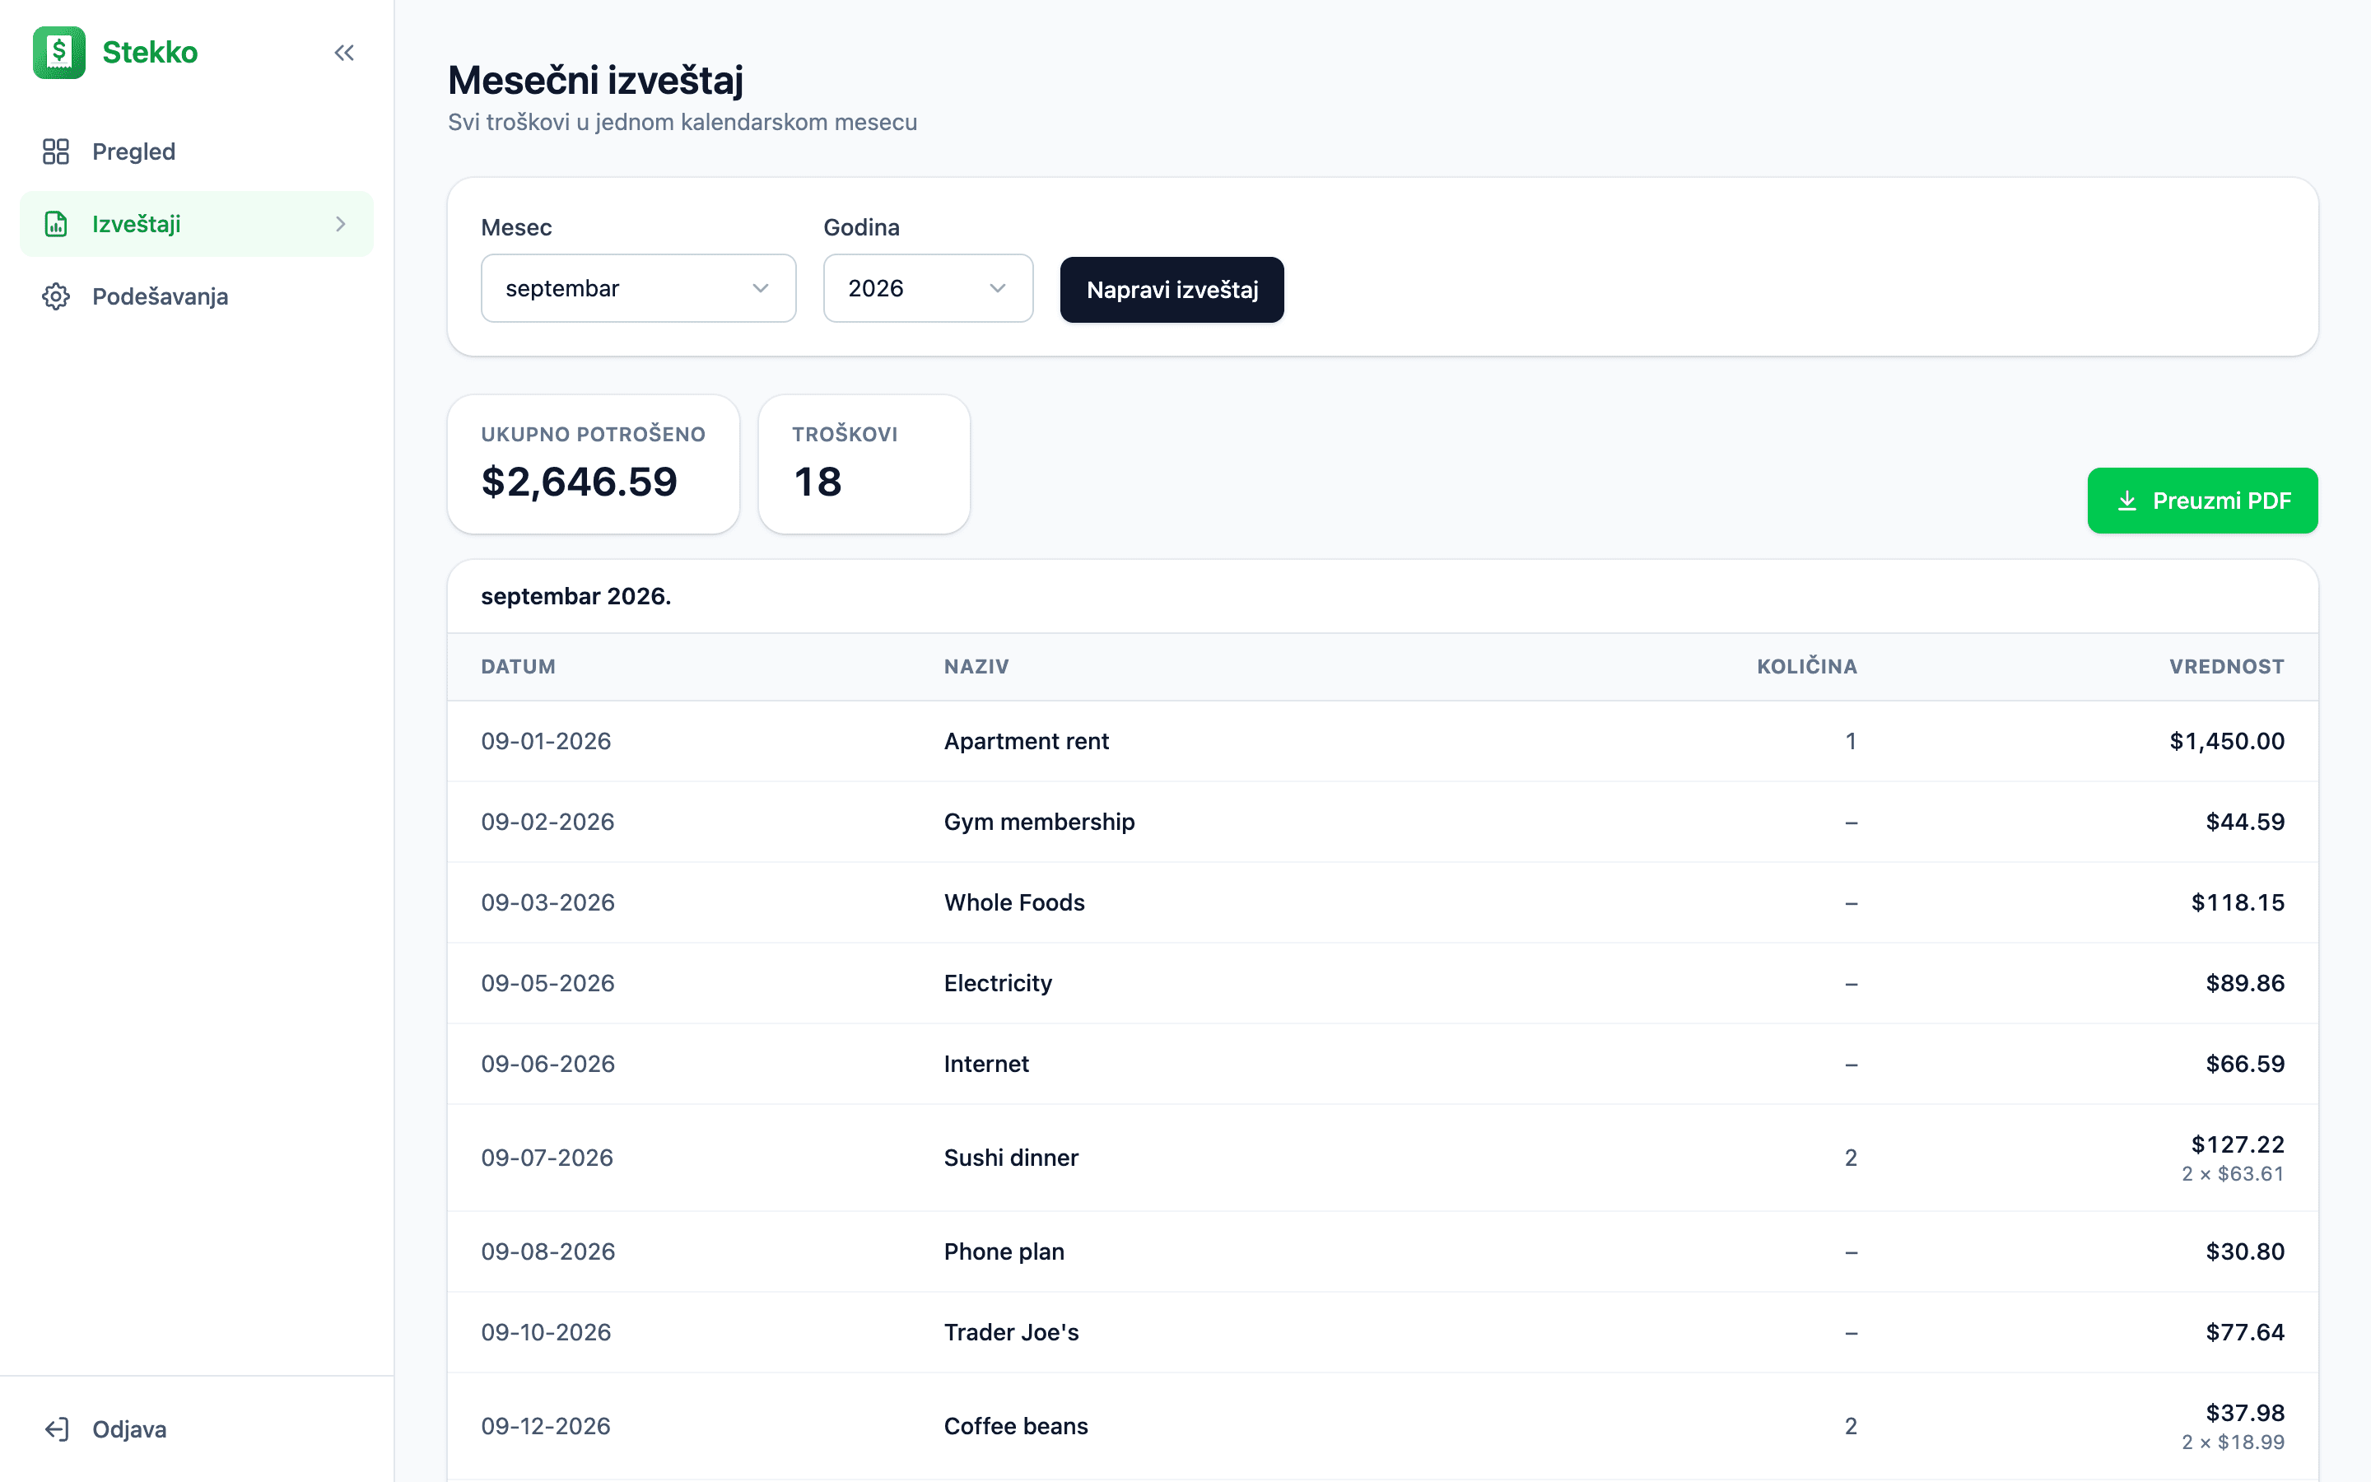Click Odjava to sign out
The height and width of the screenshot is (1482, 2371).
(196, 1429)
